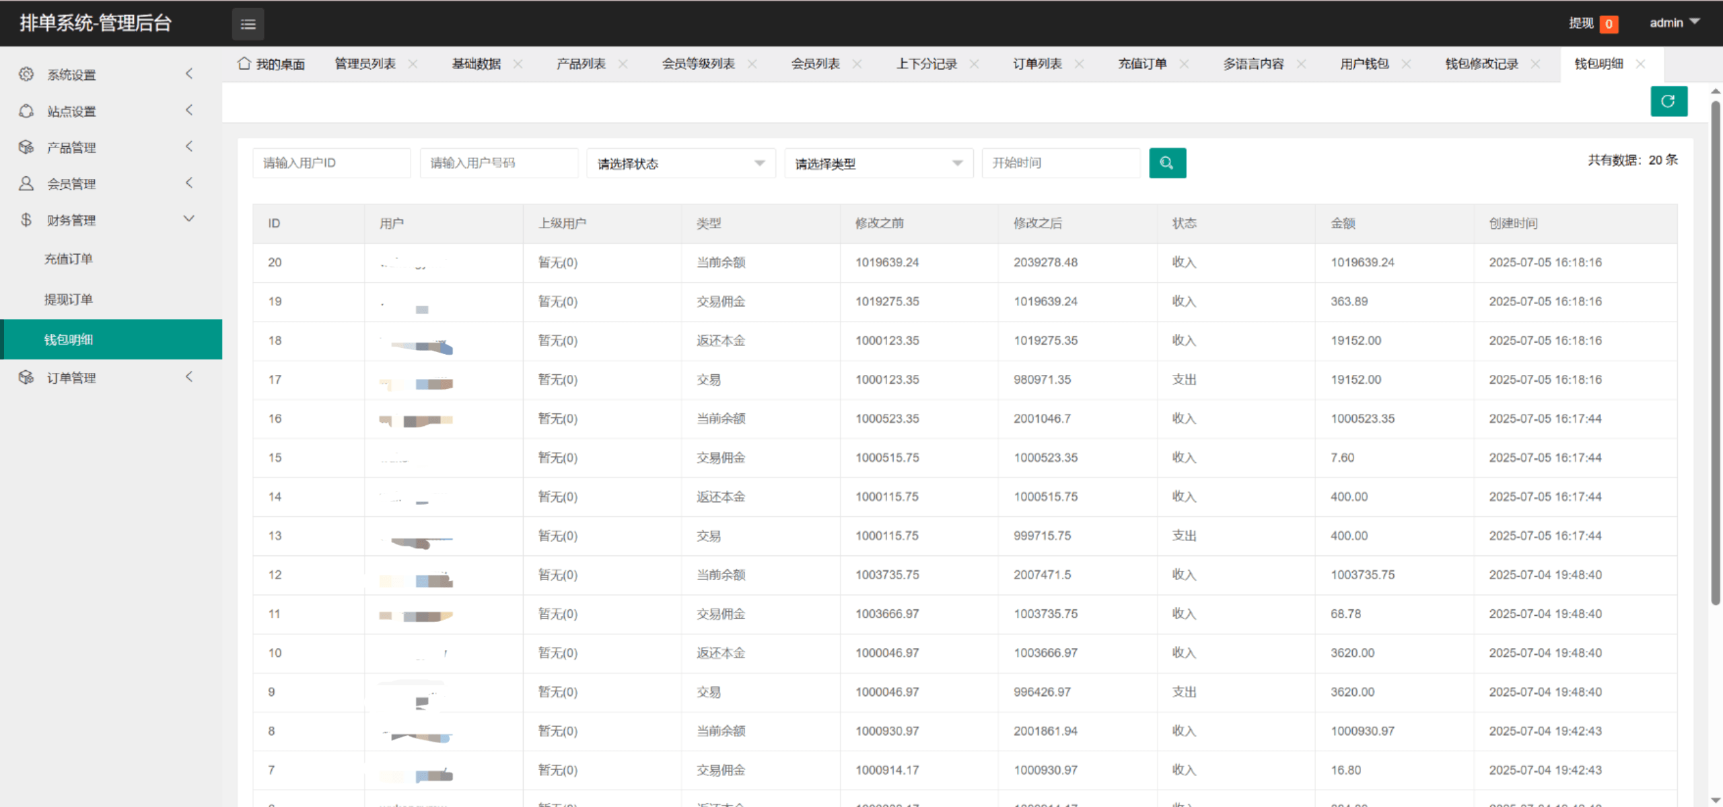The height and width of the screenshot is (807, 1723).
Task: Switch to the 用户钱包 tab
Action: 1364,64
